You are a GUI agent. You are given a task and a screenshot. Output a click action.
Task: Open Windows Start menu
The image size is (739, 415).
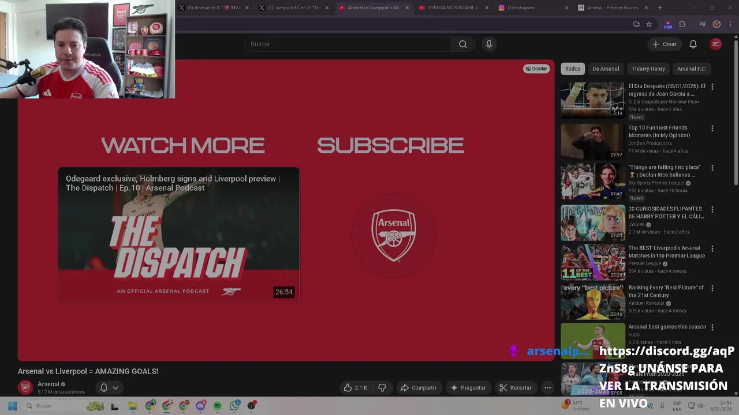click(x=12, y=406)
